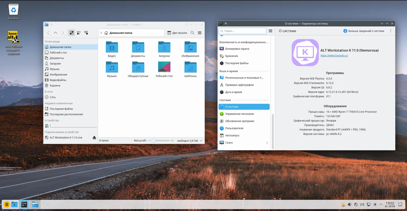Switch Dolphin to details tree view
The width and height of the screenshot is (407, 211).
click(x=86, y=33)
